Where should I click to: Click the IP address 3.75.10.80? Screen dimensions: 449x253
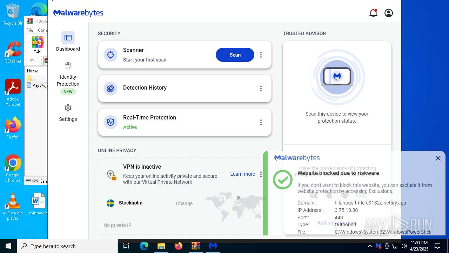(346, 210)
